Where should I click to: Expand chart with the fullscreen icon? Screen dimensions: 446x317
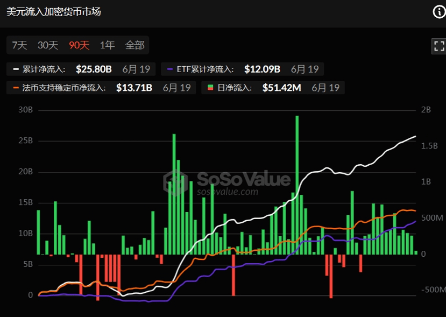coord(439,46)
